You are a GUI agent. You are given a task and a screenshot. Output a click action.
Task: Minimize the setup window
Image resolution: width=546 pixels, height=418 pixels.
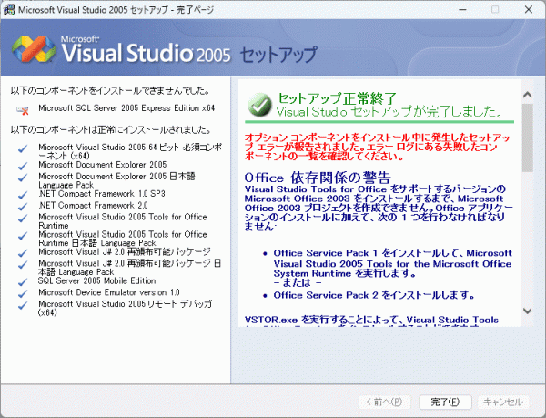click(x=462, y=10)
